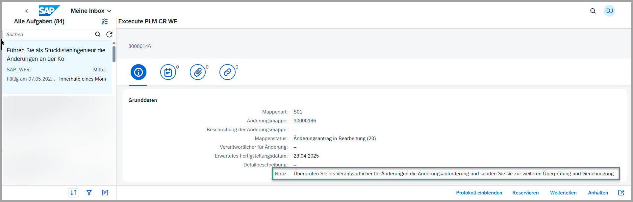Open the Attachments paperclip tab
This screenshot has width=633, height=202.
198,72
